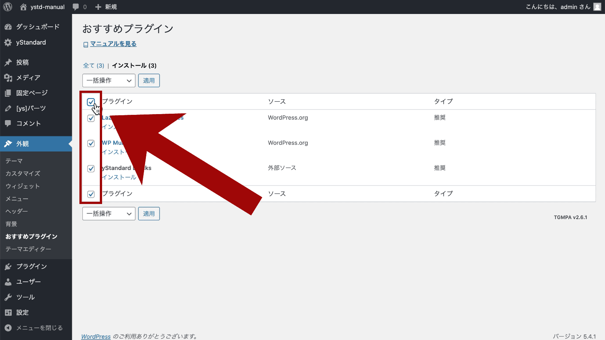Uncheck the WP Mul plugin checkbox

click(91, 143)
